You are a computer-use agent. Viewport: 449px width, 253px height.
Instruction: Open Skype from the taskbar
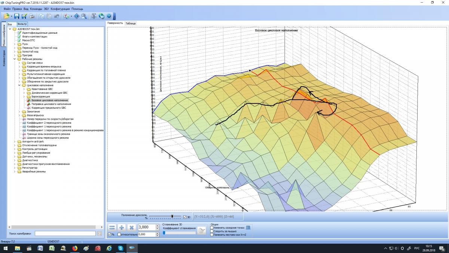pyautogui.click(x=120, y=248)
